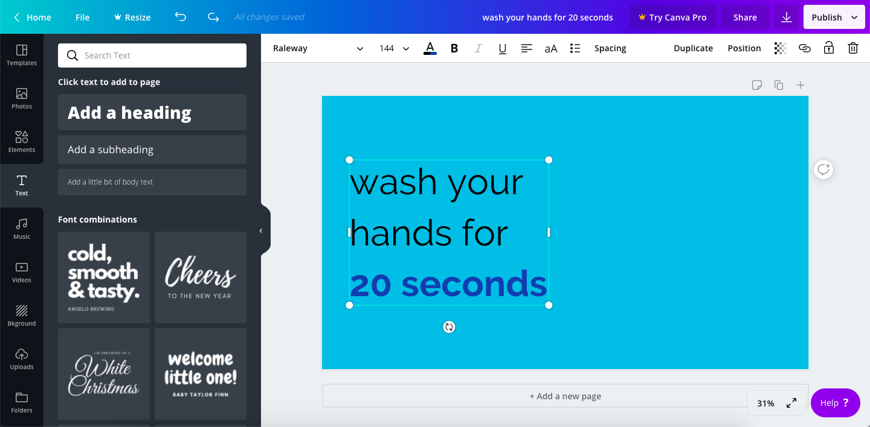The height and width of the screenshot is (427, 870).
Task: Toggle bold formatting on the text
Action: [x=454, y=48]
